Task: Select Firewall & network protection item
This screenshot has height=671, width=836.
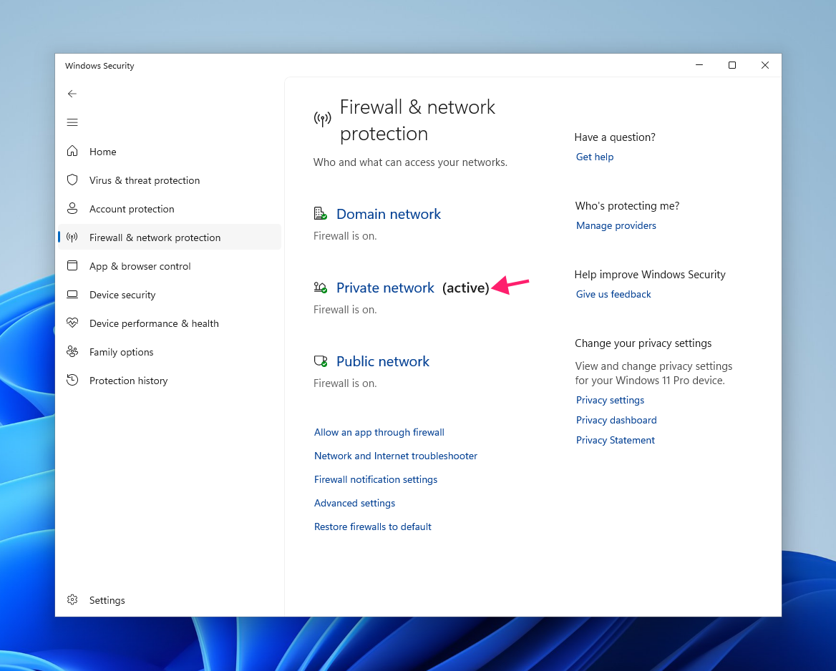Action: (169, 237)
